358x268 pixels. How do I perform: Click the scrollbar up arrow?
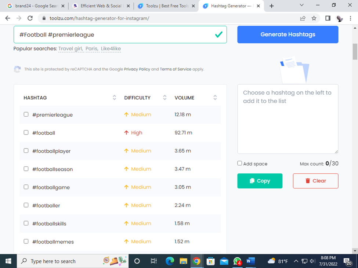pos(355,28)
